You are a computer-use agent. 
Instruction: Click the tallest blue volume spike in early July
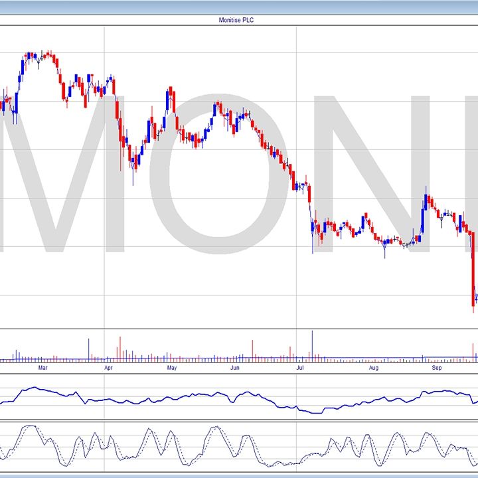tap(311, 345)
